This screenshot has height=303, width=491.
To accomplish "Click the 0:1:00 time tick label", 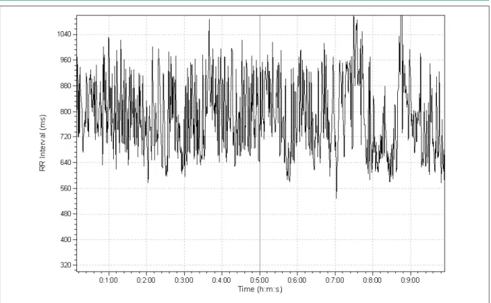I will coord(108,280).
